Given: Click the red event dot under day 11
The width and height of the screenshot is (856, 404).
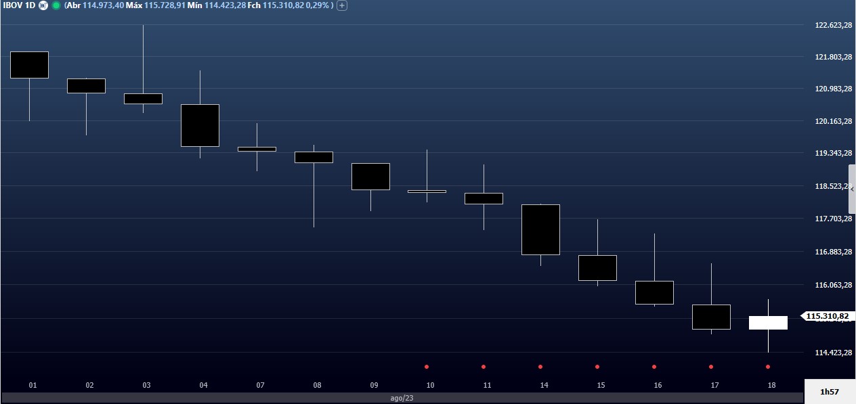Looking at the screenshot, I should [x=484, y=367].
